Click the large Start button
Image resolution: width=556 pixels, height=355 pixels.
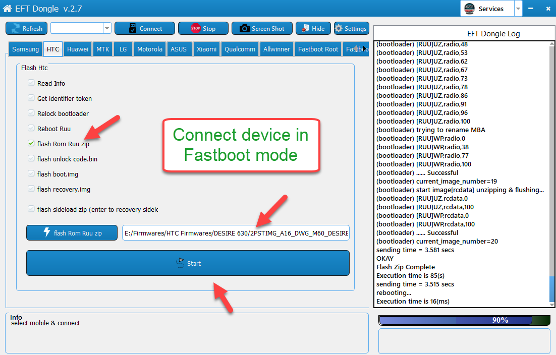(x=188, y=263)
